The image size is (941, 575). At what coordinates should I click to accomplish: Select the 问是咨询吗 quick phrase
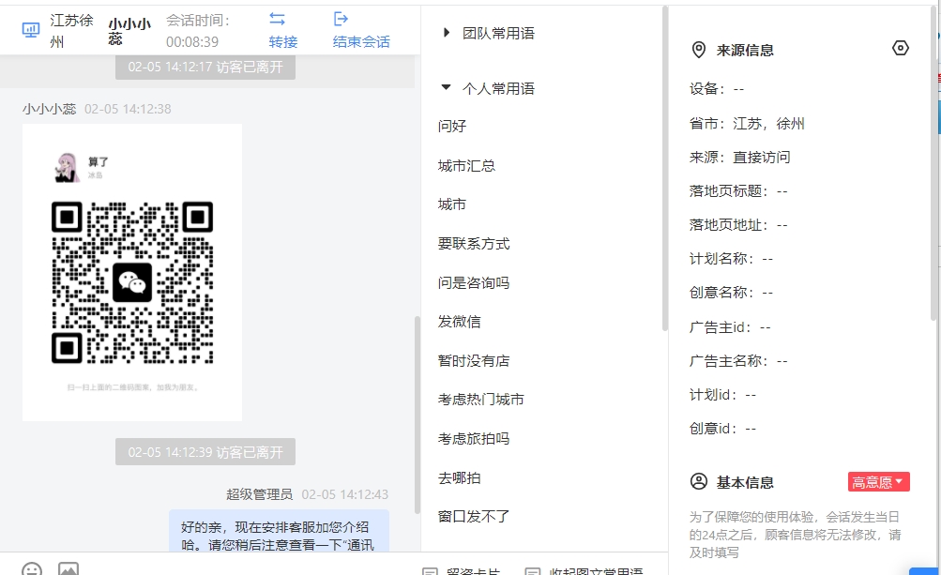tap(474, 282)
